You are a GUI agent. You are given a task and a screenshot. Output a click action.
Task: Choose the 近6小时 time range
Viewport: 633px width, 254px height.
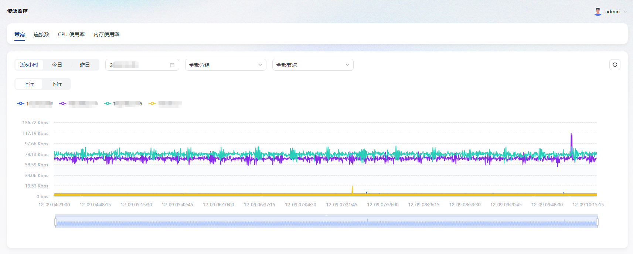coord(29,65)
